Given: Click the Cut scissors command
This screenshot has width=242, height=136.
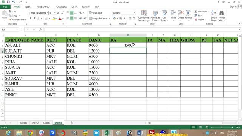Looking at the screenshot, I should click(12, 11).
